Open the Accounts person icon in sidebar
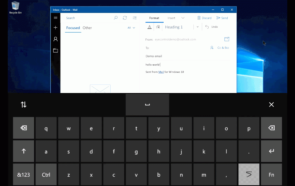295x186 pixels. point(56,39)
